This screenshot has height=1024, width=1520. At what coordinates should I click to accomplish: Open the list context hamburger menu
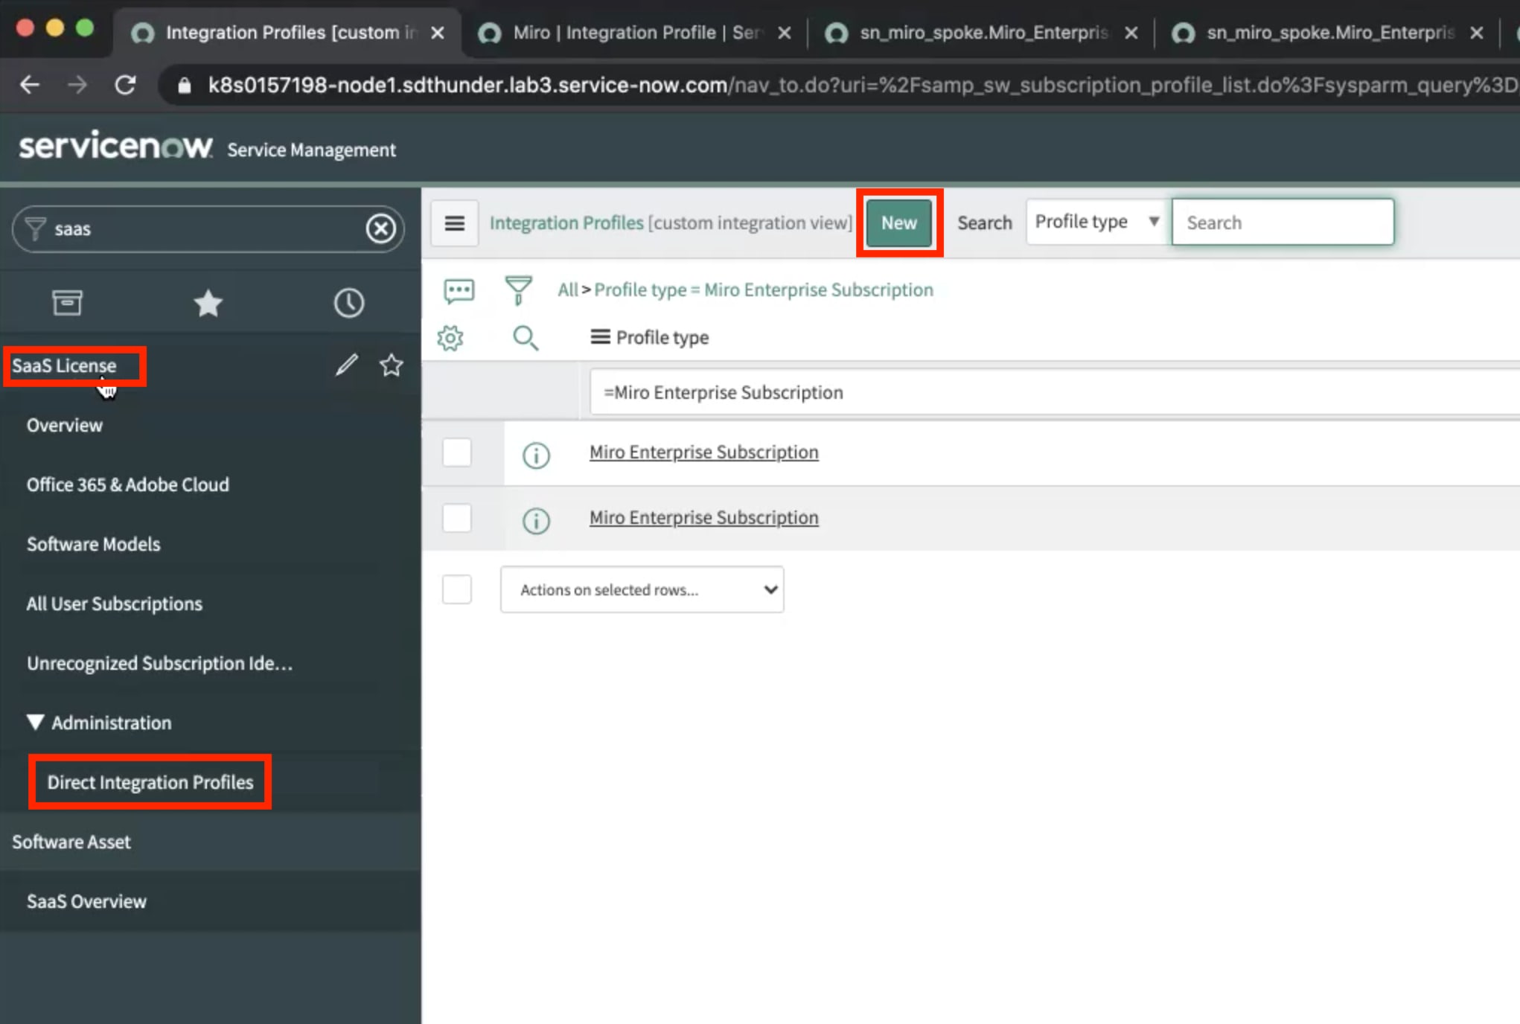tap(455, 223)
